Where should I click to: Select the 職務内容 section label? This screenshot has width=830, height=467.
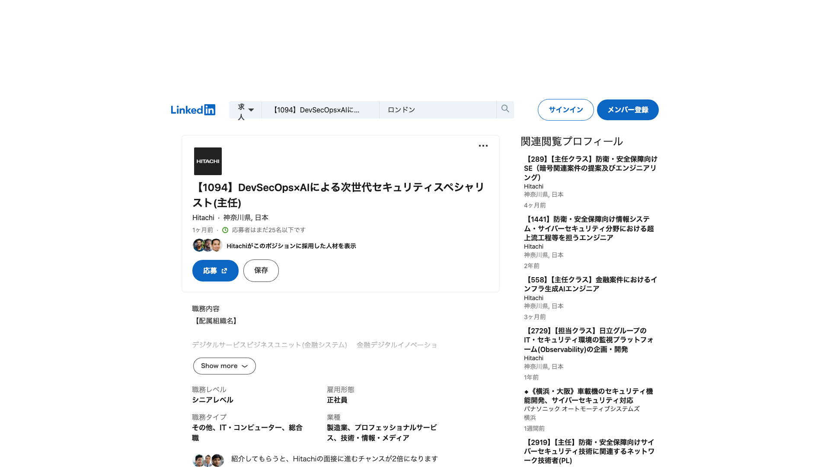pos(206,309)
